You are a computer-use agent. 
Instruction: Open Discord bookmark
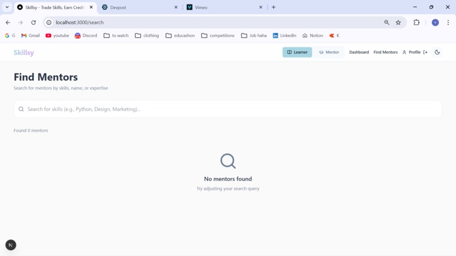point(86,36)
